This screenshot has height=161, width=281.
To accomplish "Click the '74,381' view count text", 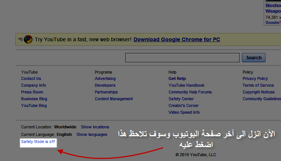I will coord(273,17).
